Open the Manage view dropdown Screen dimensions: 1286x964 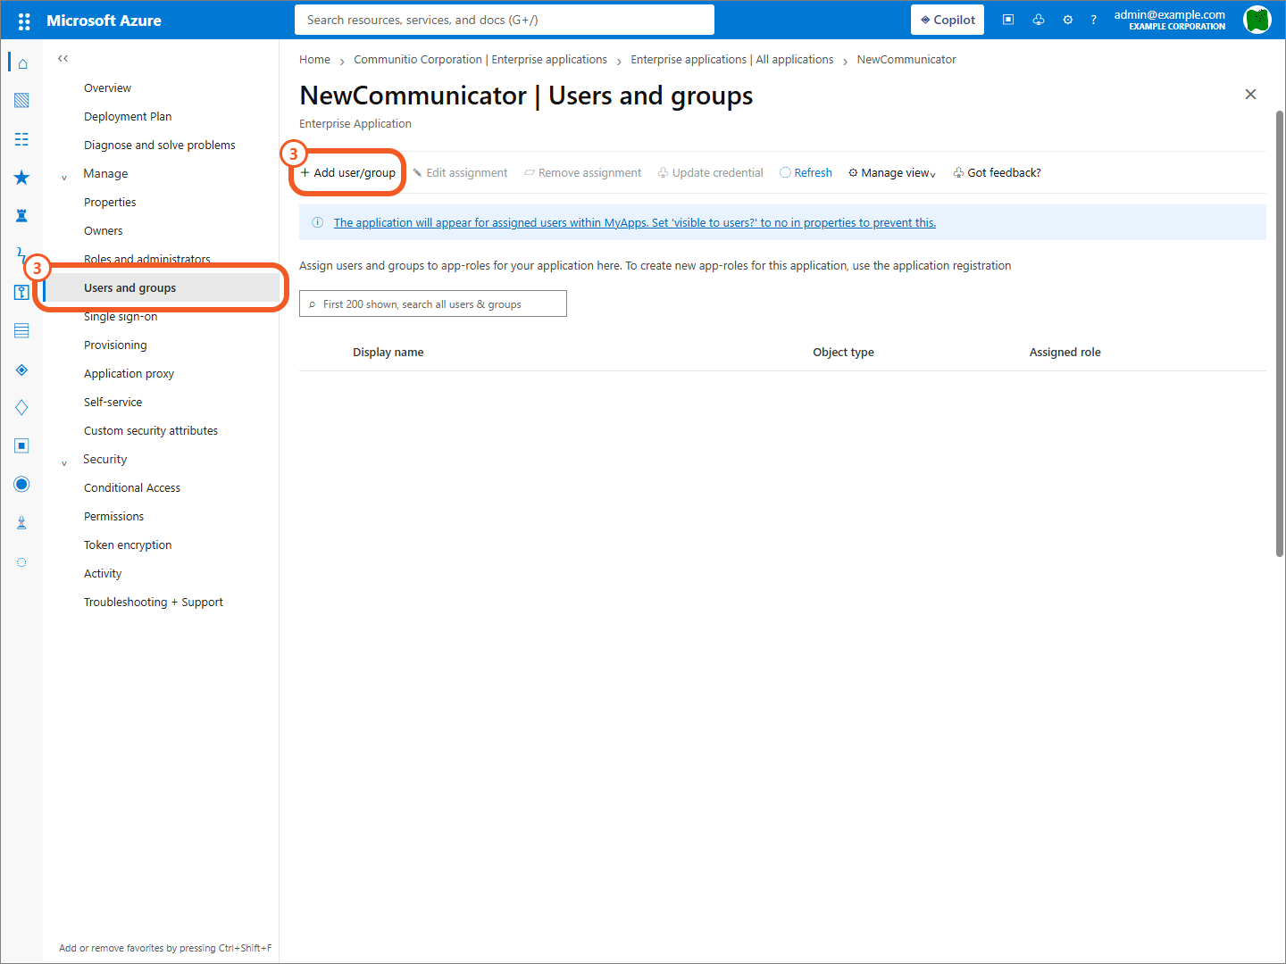coord(892,173)
